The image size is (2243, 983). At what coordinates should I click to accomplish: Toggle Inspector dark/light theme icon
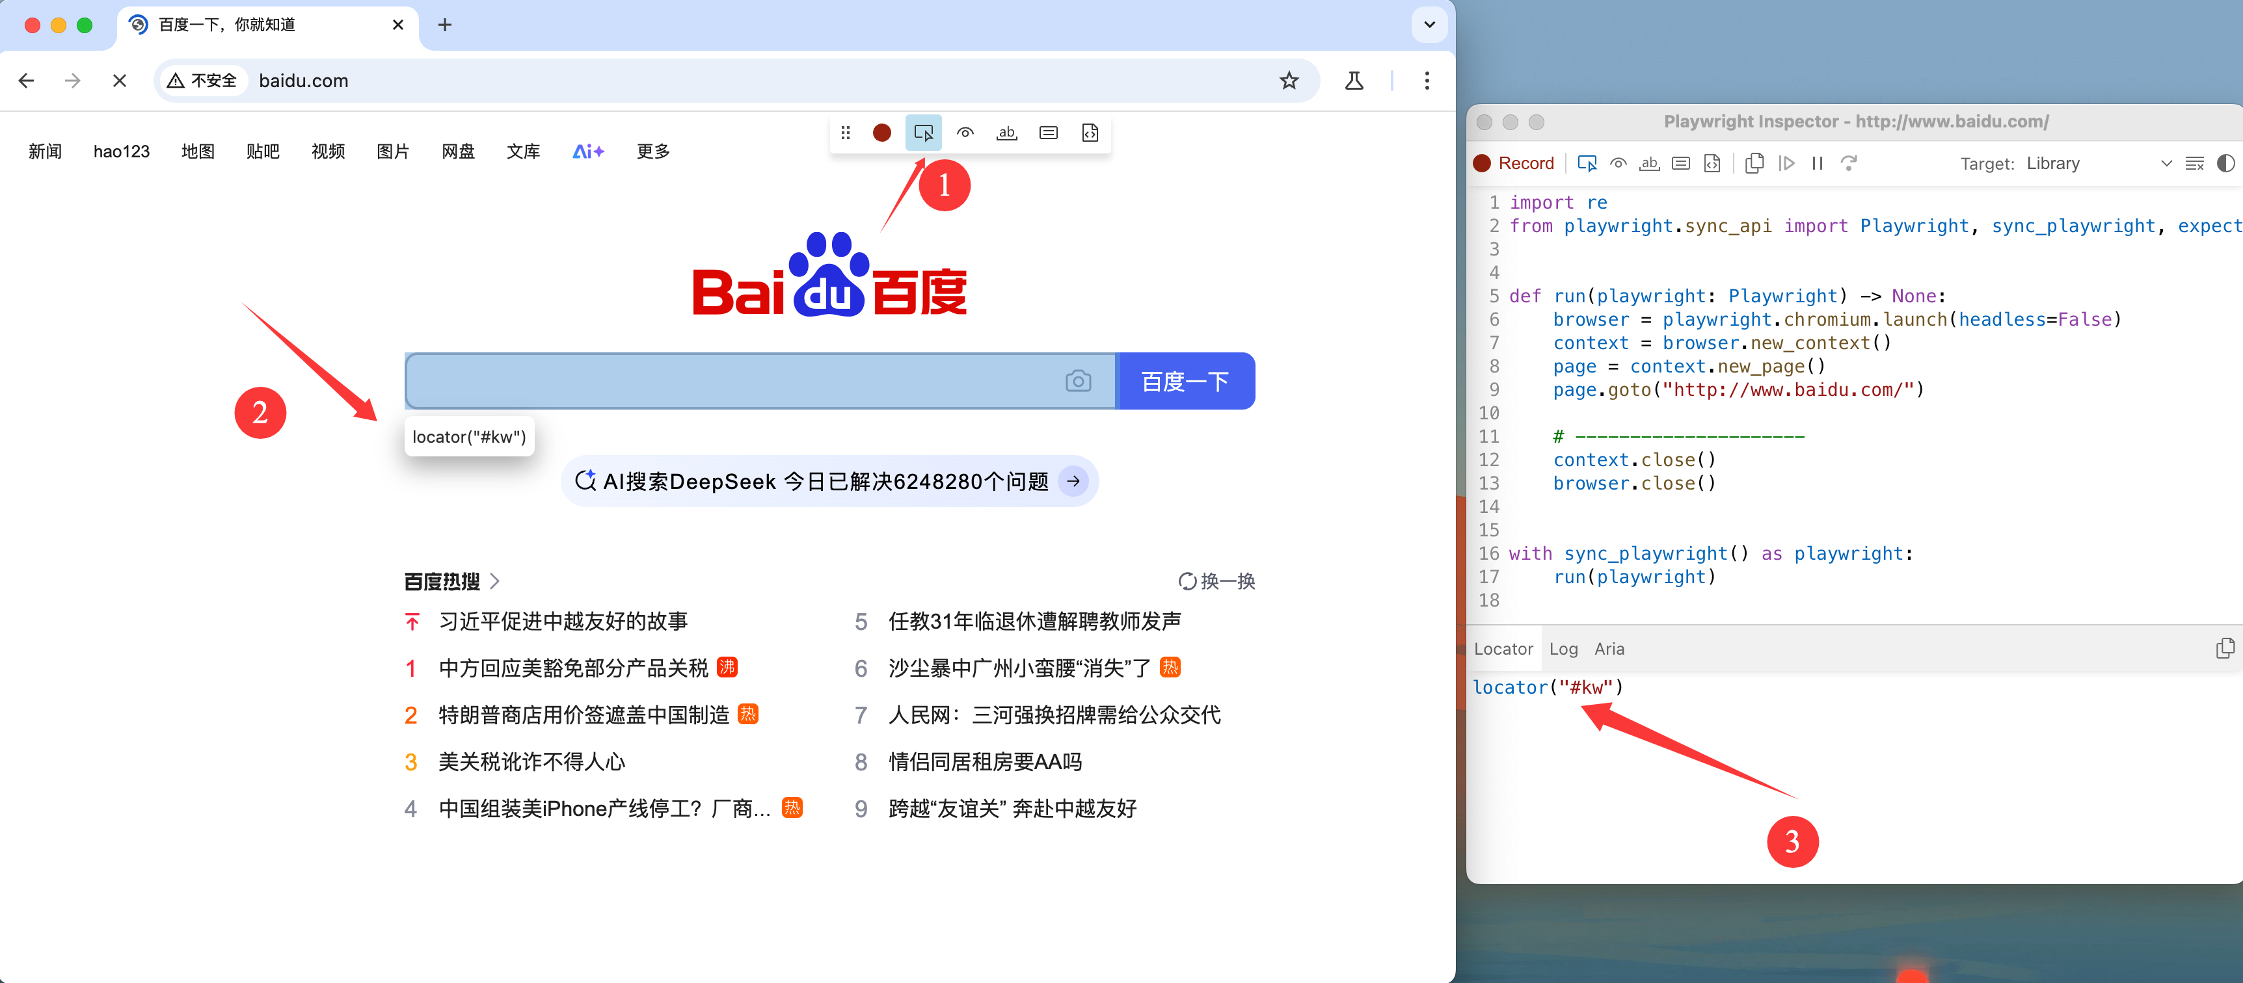coord(2225,164)
